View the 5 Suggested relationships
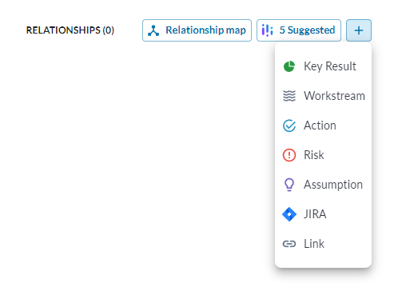This screenshot has width=398, height=291. [299, 30]
